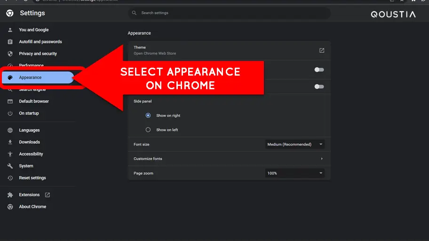The height and width of the screenshot is (241, 429).
Task: Click the person icon for You and Google
Action: pyautogui.click(x=10, y=30)
